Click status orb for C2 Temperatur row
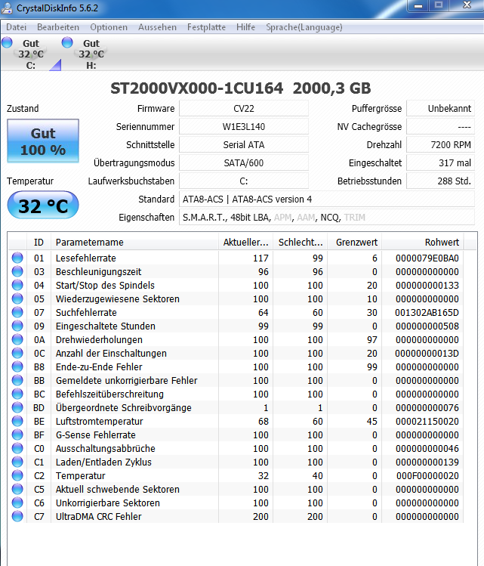The image size is (484, 566). 17,475
